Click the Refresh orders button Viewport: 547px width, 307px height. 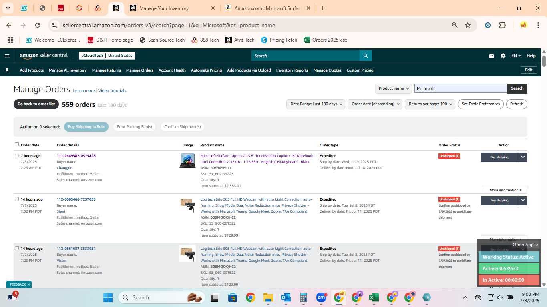coord(517,104)
